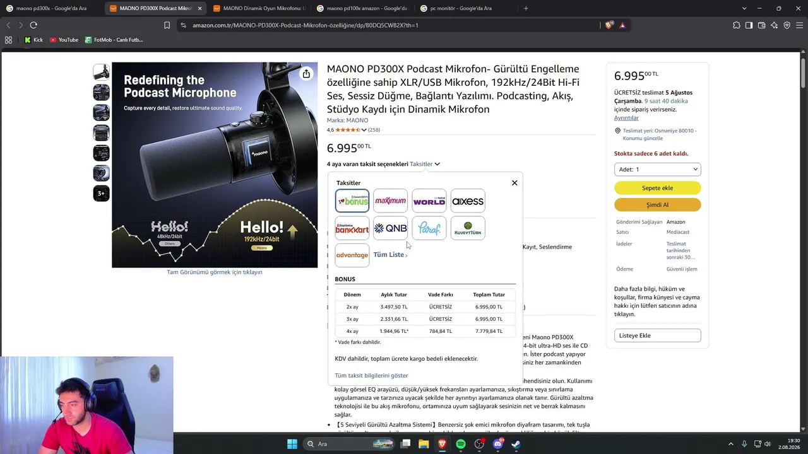The image size is (808, 454).
Task: Switch to the 'maono pd100x amazon' tab
Action: [362, 8]
